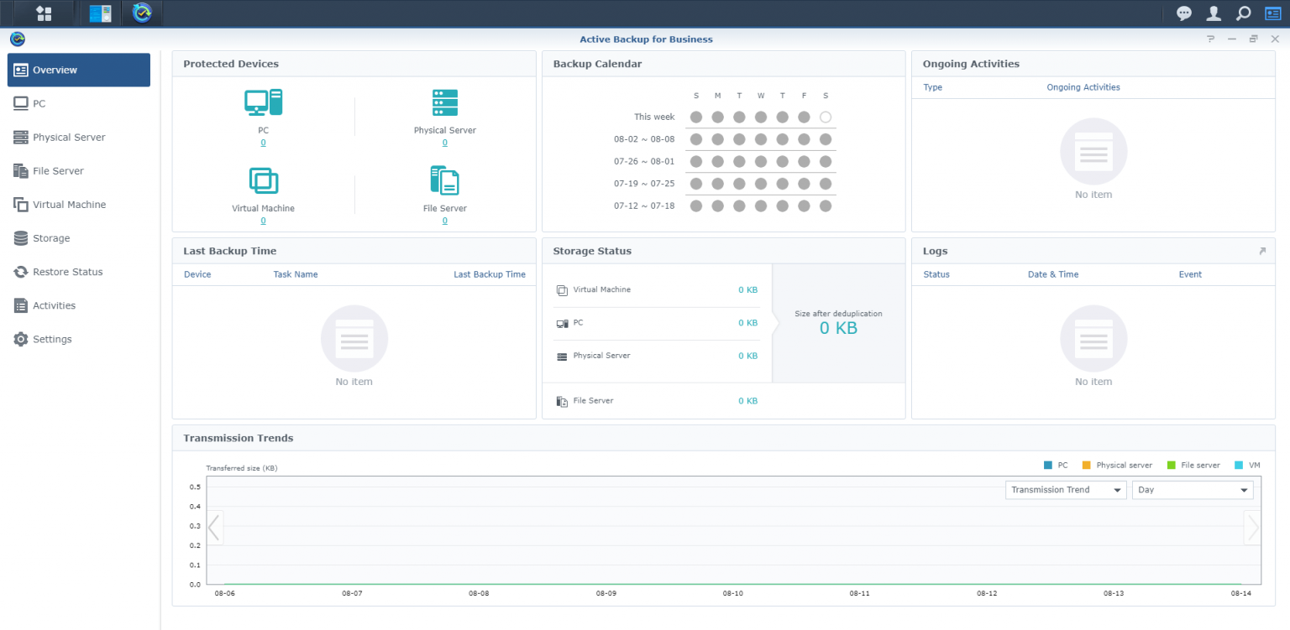1290x630 pixels.
Task: Click the Physical Server device icon
Action: pyautogui.click(x=444, y=103)
